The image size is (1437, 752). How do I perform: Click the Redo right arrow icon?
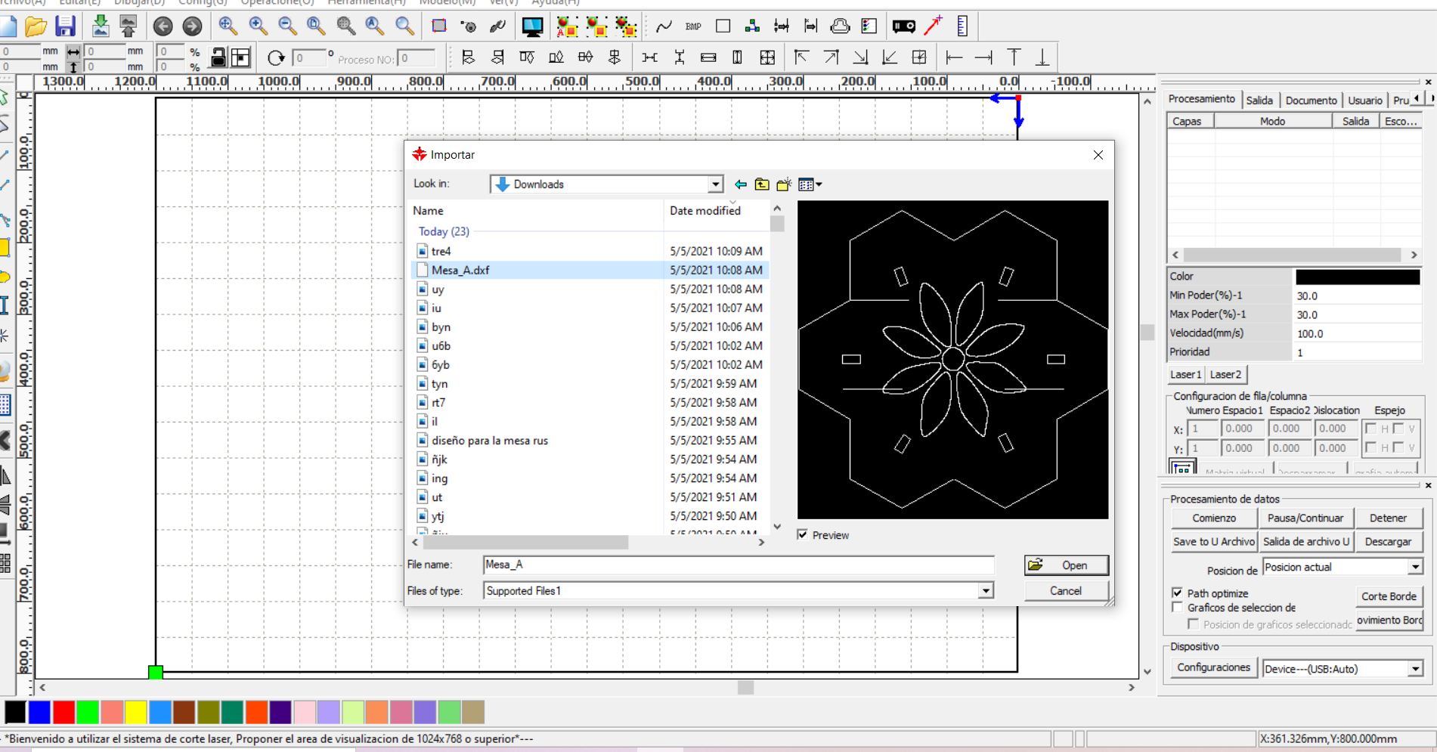(192, 26)
